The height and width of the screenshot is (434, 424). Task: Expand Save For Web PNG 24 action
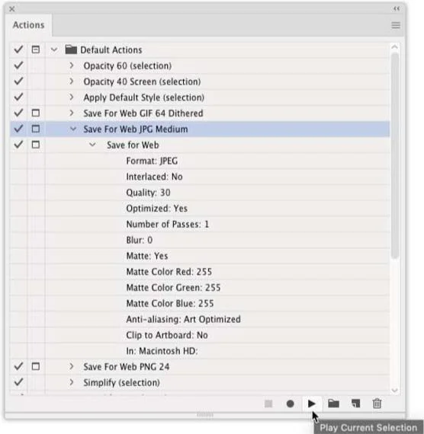tap(71, 366)
